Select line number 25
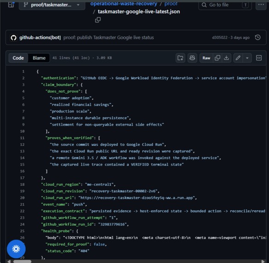The width and height of the screenshot is (269, 263). [x=23, y=231]
